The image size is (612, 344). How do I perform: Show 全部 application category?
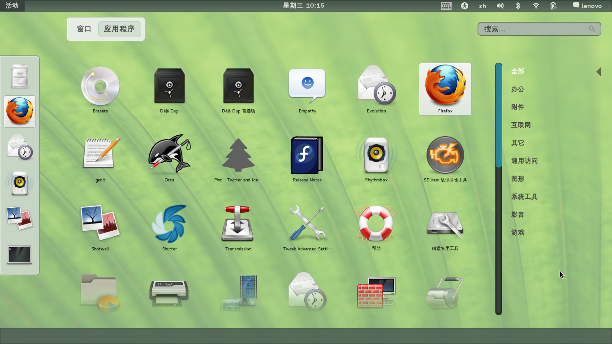click(x=517, y=71)
